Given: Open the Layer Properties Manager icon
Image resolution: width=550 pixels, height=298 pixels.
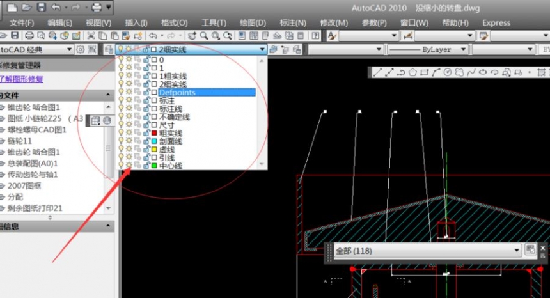Looking at the screenshot, I should tap(109, 50).
